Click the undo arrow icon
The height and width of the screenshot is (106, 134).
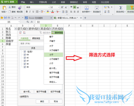click(16, 18)
